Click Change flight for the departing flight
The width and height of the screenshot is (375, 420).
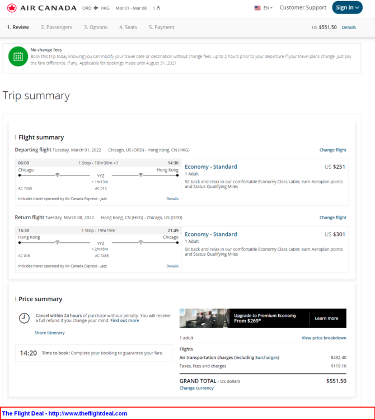click(333, 150)
